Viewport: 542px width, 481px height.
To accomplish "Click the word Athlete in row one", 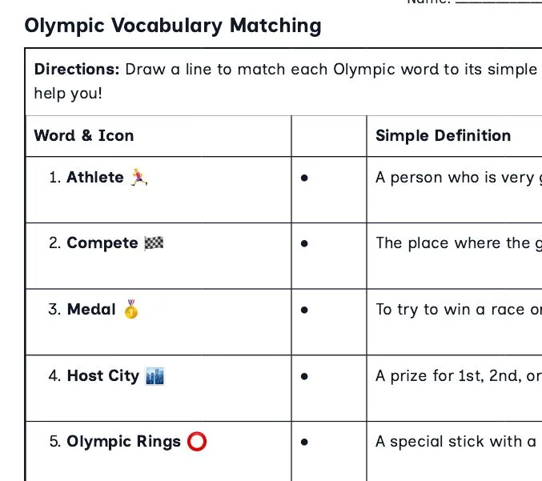I will (95, 177).
